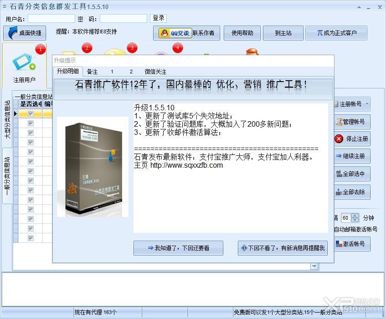This screenshot has width=386, height=319.
Task: Click the 升级1.5.5.10 heading text
Action: tap(154, 108)
